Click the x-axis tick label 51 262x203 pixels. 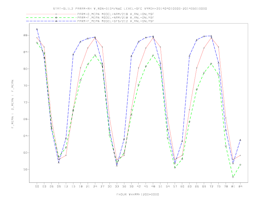pyautogui.click(x=160, y=186)
